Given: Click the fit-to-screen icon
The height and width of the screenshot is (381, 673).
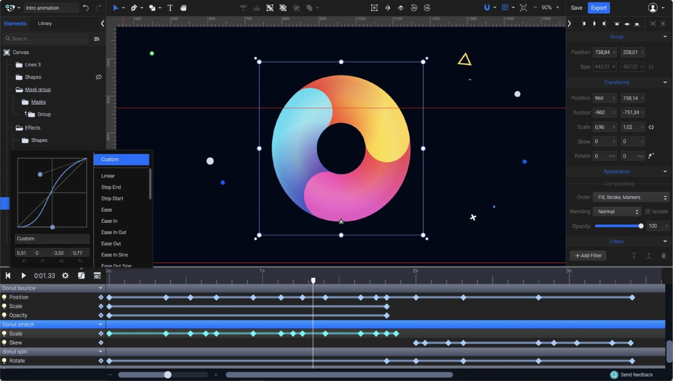Looking at the screenshot, I should pos(523,8).
